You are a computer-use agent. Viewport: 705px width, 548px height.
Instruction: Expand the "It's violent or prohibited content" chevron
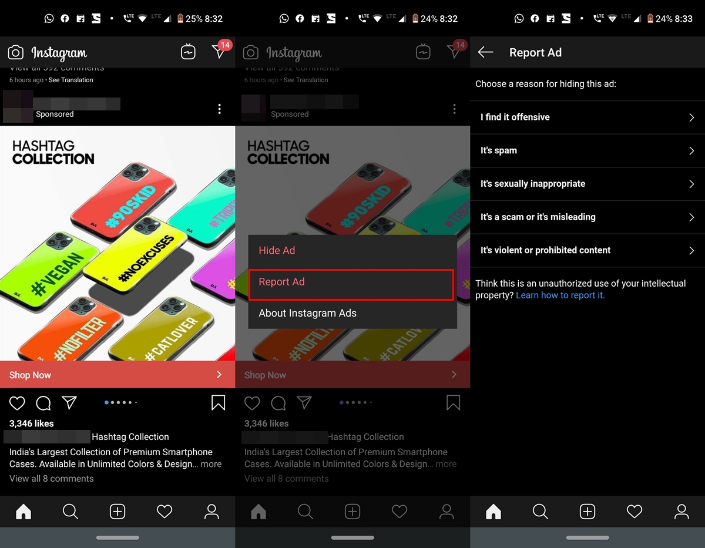691,251
